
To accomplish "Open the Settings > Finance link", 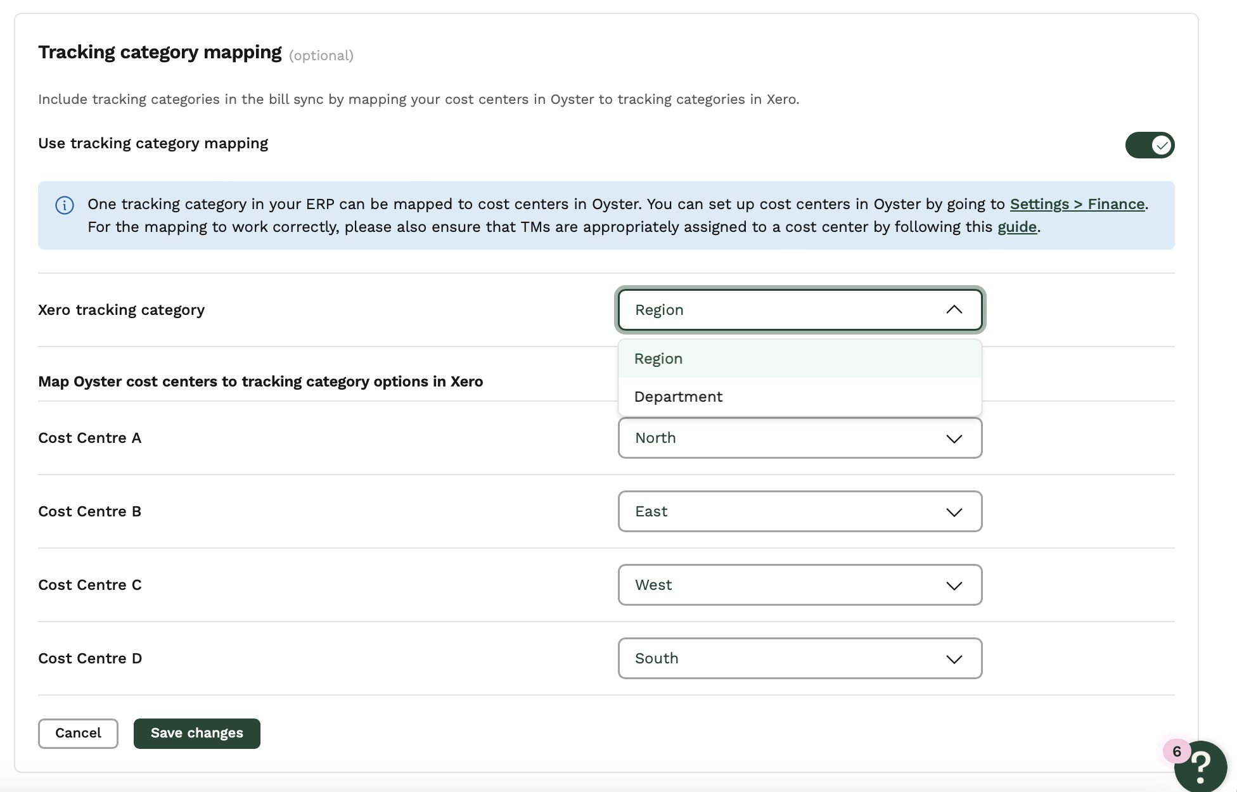I will (1077, 204).
